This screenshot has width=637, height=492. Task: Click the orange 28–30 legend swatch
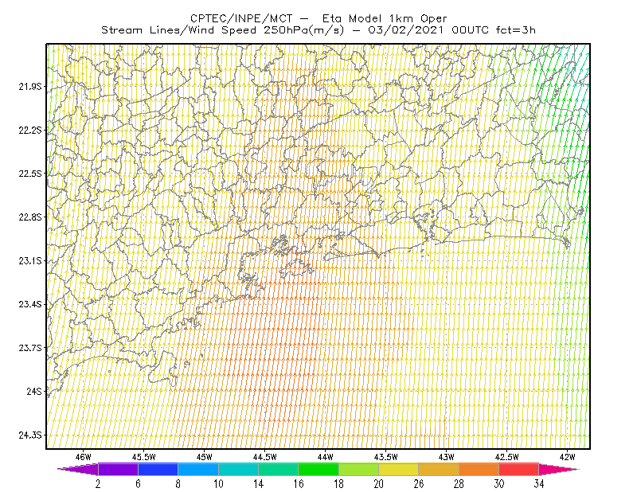click(479, 469)
